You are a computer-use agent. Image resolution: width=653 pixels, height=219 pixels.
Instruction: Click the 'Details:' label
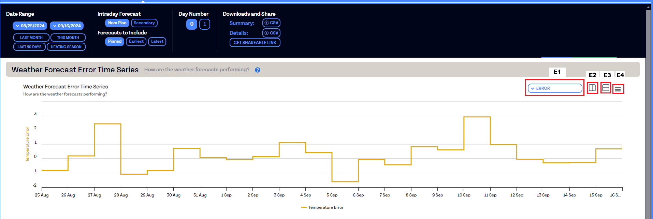click(238, 33)
